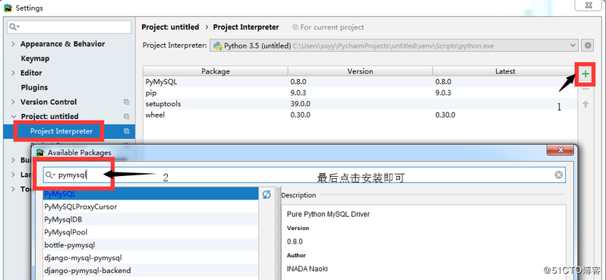Click the Settings search input field
Screen dimensions: 606x280
(69, 26)
